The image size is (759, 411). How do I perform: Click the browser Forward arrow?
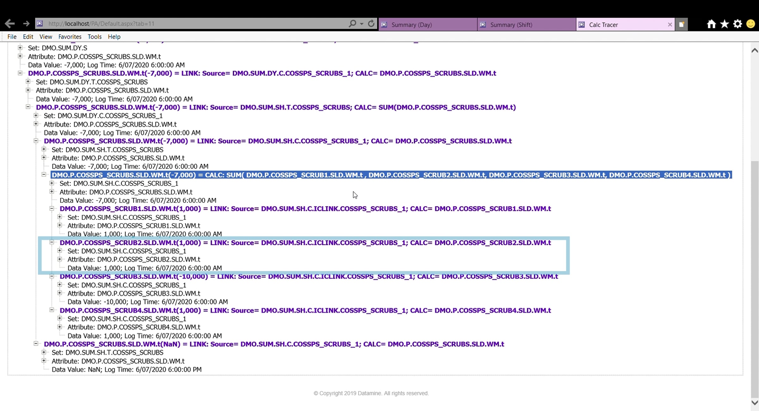pyautogui.click(x=26, y=23)
